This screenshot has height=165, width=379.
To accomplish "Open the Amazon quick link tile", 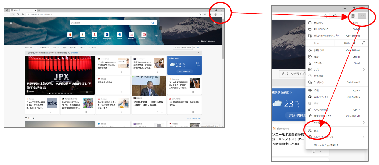I will [82, 35].
